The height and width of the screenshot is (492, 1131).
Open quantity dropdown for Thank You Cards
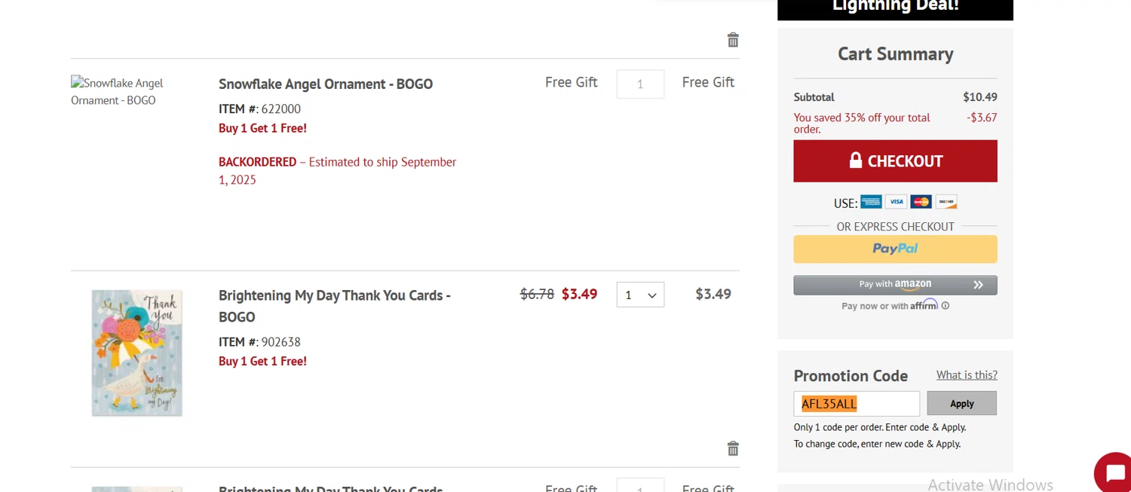coord(640,295)
